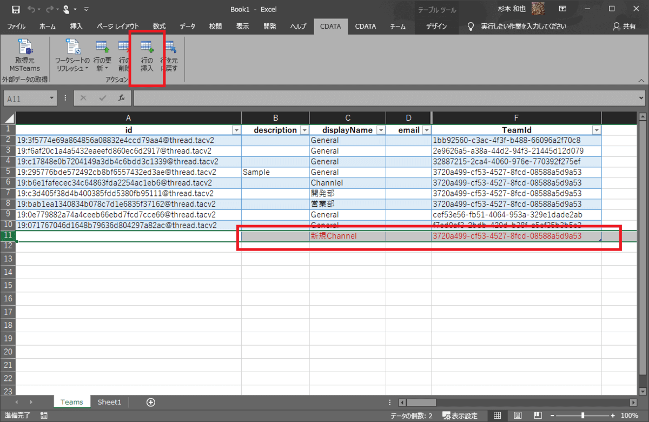649x422 pixels.
Task: Click zoom in plus button
Action: tap(612, 416)
